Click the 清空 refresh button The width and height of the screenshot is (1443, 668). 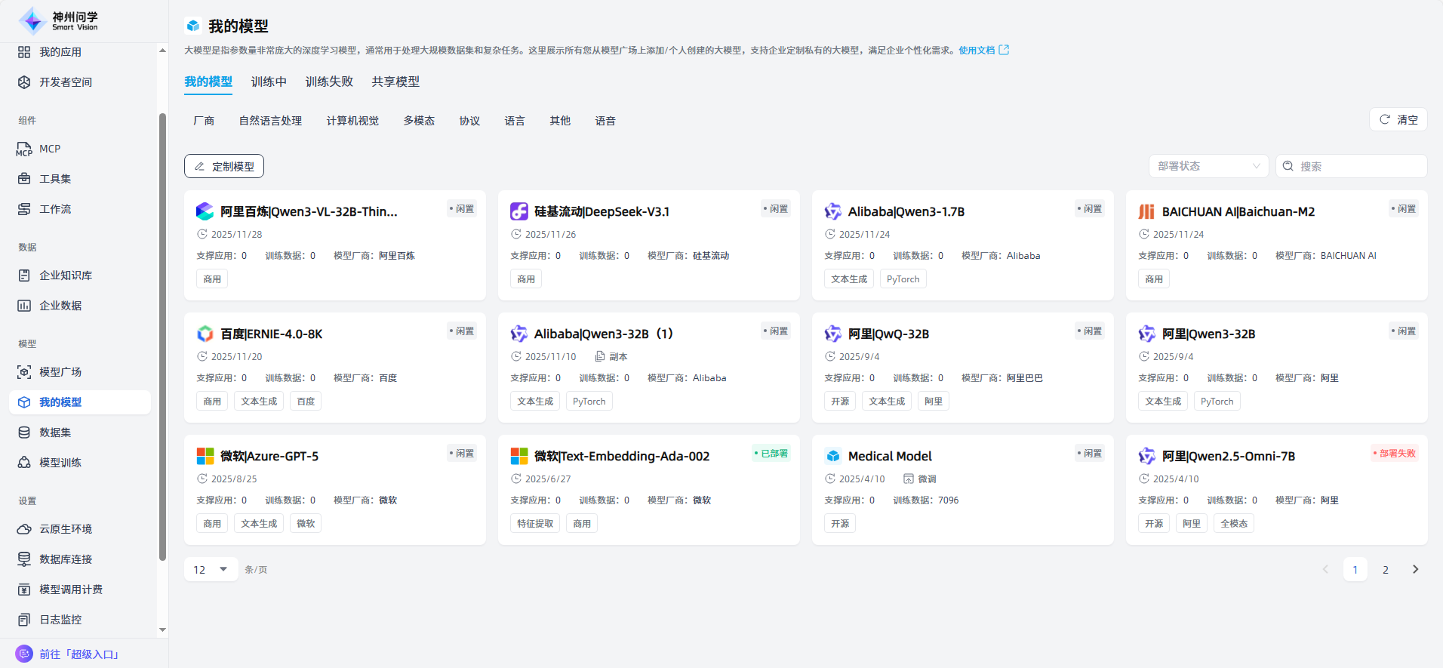click(1398, 119)
